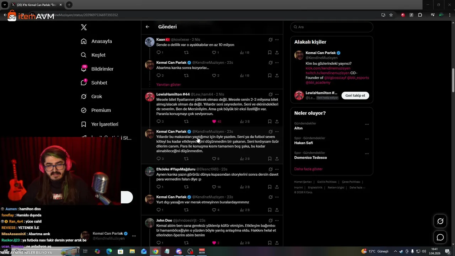Screen dimensions: 455x256
Task: Open Chrome media controls icon
Action: [x=433, y=15]
